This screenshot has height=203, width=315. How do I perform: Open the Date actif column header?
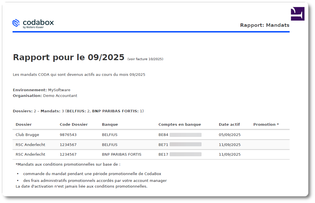pos(229,124)
